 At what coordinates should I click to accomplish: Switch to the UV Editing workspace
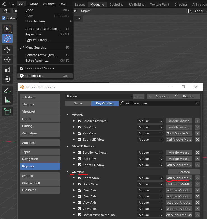pyautogui.click(x=137, y=4)
